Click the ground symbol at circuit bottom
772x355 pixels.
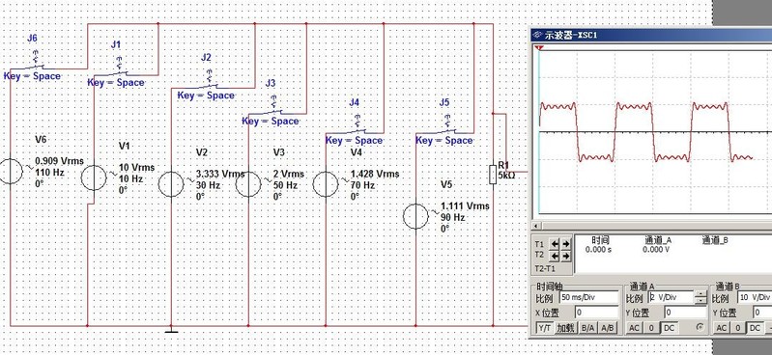point(171,330)
